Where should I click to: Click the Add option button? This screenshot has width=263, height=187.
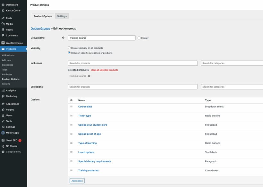(77, 181)
